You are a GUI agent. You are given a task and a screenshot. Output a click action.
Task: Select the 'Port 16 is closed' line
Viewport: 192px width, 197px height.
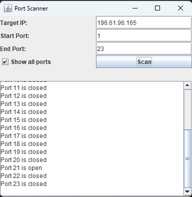click(x=23, y=128)
